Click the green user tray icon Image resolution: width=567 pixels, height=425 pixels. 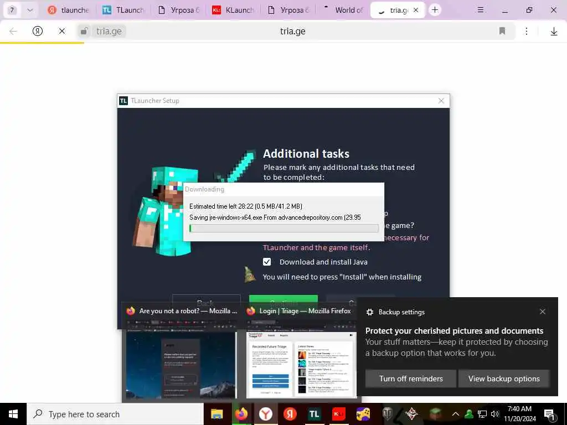click(469, 414)
